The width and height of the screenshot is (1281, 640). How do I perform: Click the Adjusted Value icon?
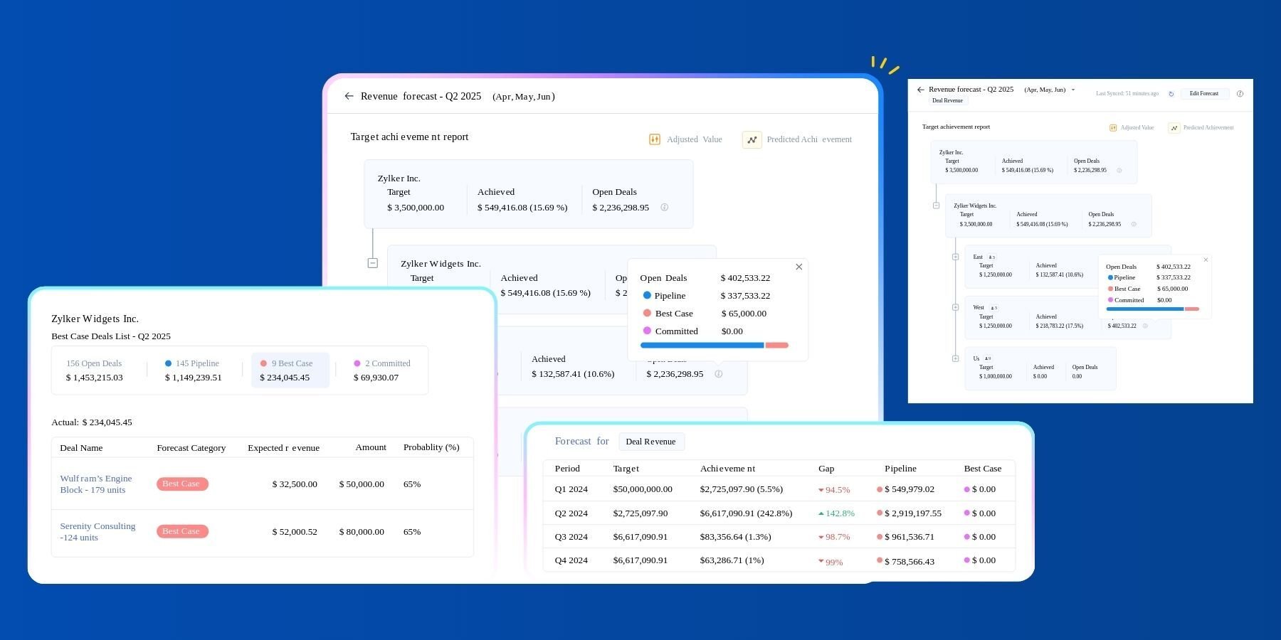[654, 139]
